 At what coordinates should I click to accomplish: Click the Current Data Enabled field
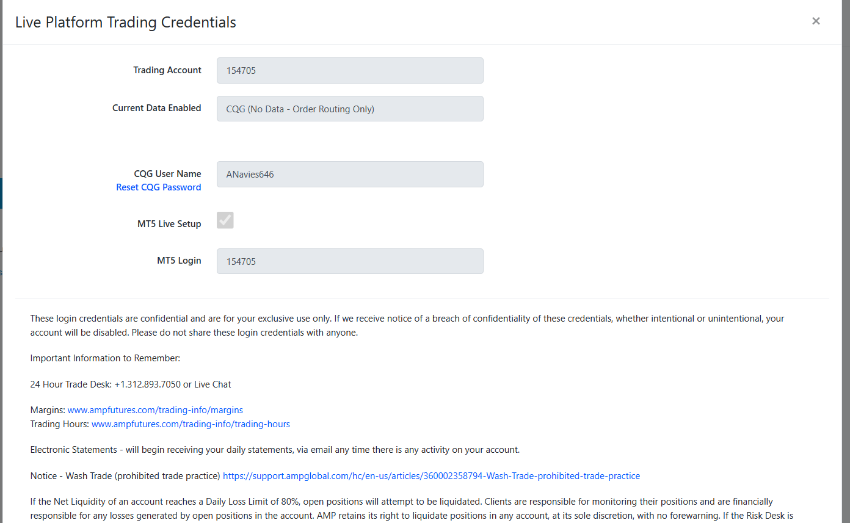coord(350,109)
